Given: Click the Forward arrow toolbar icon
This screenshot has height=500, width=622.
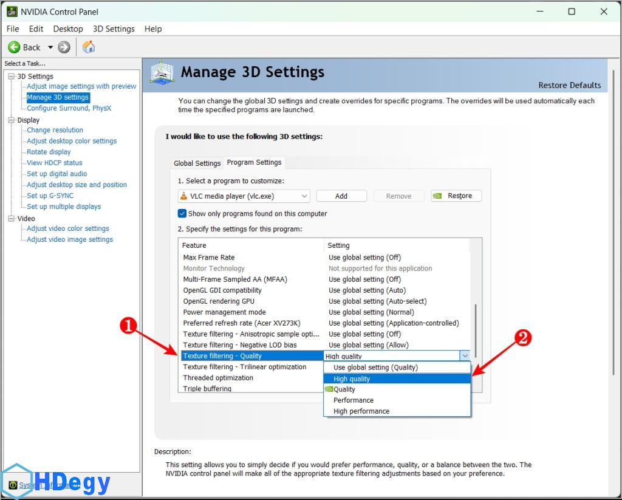Looking at the screenshot, I should [64, 47].
